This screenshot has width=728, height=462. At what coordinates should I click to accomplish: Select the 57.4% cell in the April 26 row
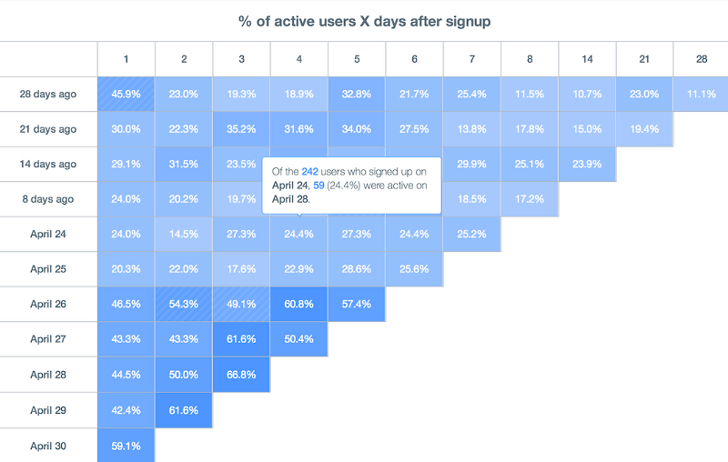[356, 305]
